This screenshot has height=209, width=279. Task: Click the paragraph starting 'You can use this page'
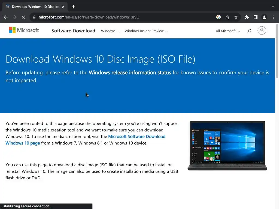(x=92, y=171)
